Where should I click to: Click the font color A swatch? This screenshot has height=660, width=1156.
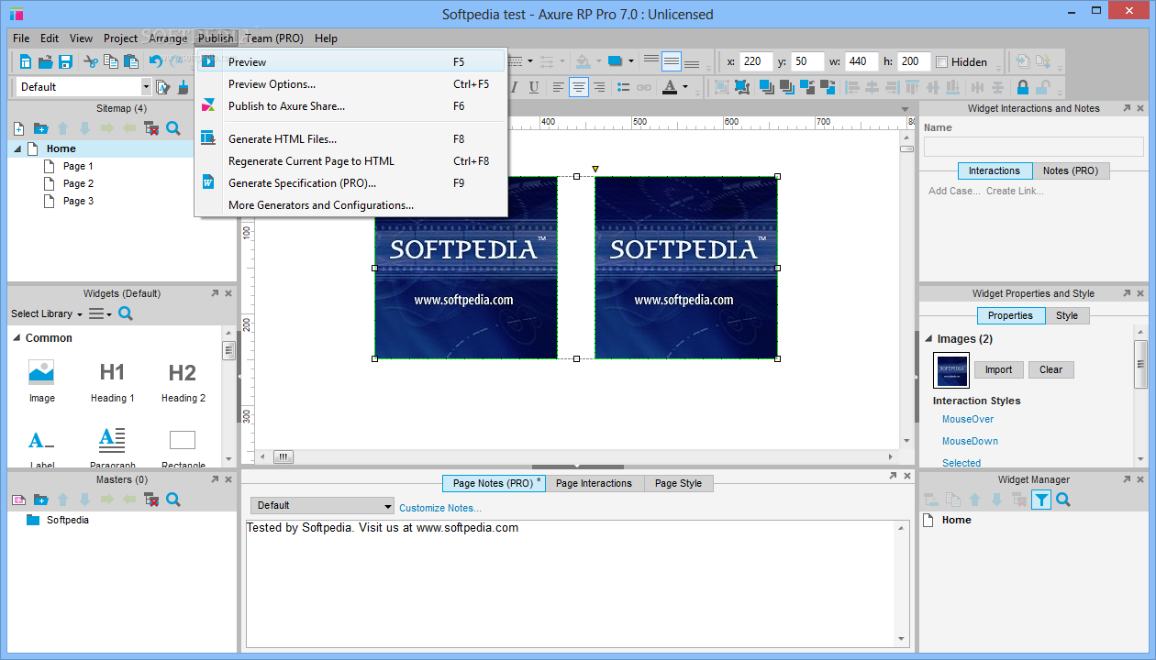(669, 87)
